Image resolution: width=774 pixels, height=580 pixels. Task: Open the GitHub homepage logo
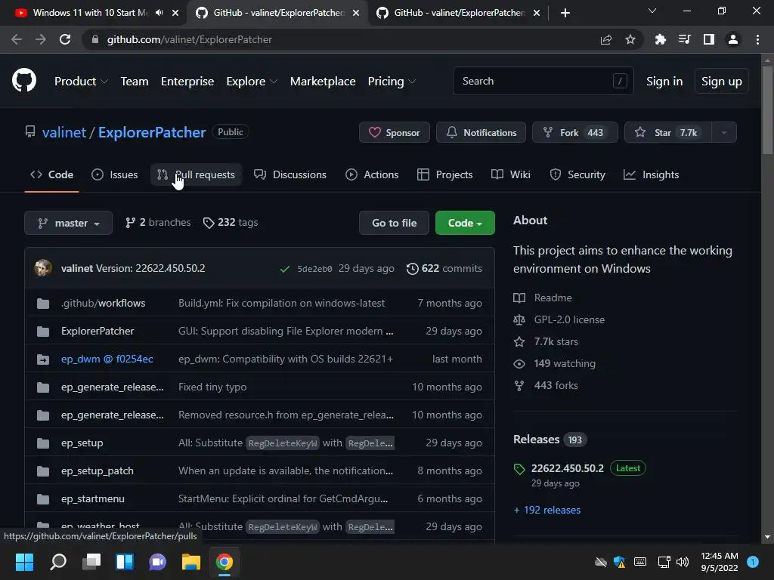coord(23,81)
